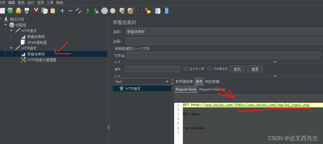
Task: Open the Text renderer dropdown
Action: point(142,81)
